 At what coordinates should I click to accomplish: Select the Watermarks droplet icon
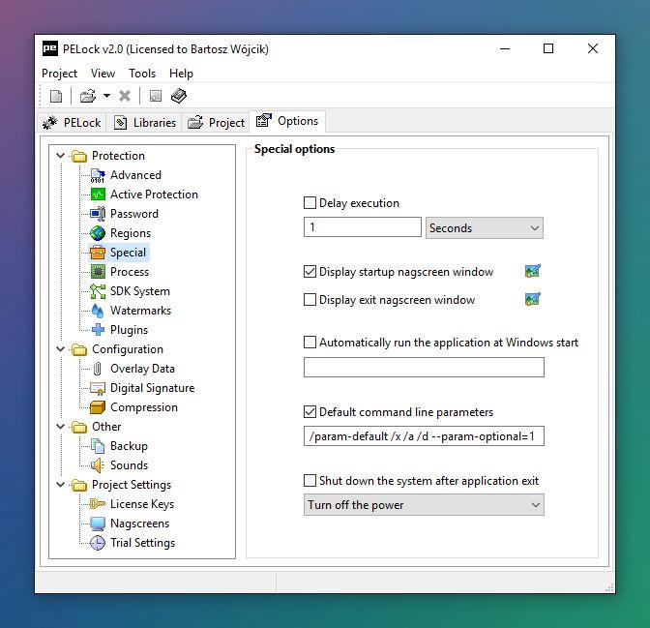[x=98, y=311]
